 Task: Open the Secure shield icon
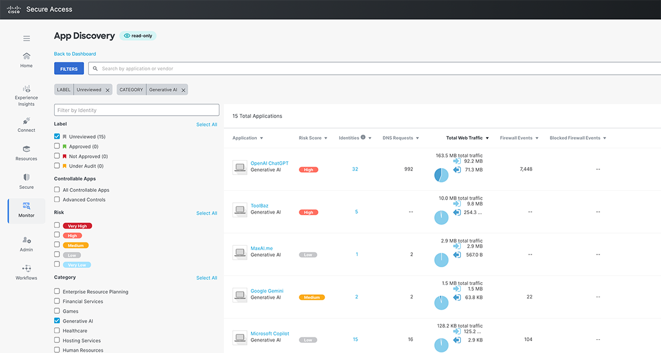click(x=26, y=177)
